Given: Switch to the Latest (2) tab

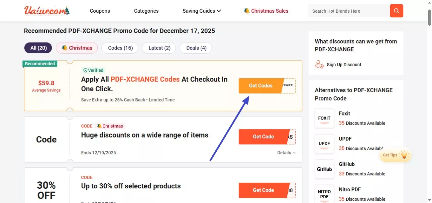Looking at the screenshot, I should (159, 48).
